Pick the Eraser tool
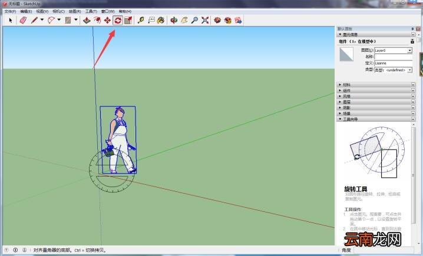The image size is (423, 256). (x=23, y=20)
